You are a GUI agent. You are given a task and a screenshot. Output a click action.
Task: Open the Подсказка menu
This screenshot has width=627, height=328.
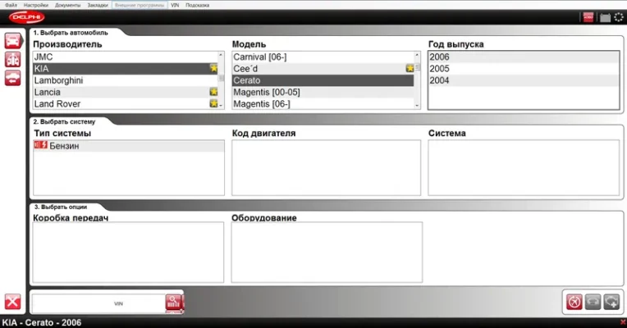click(197, 5)
